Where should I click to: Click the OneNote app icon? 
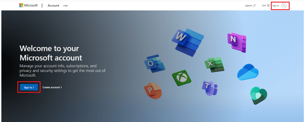(x=237, y=42)
